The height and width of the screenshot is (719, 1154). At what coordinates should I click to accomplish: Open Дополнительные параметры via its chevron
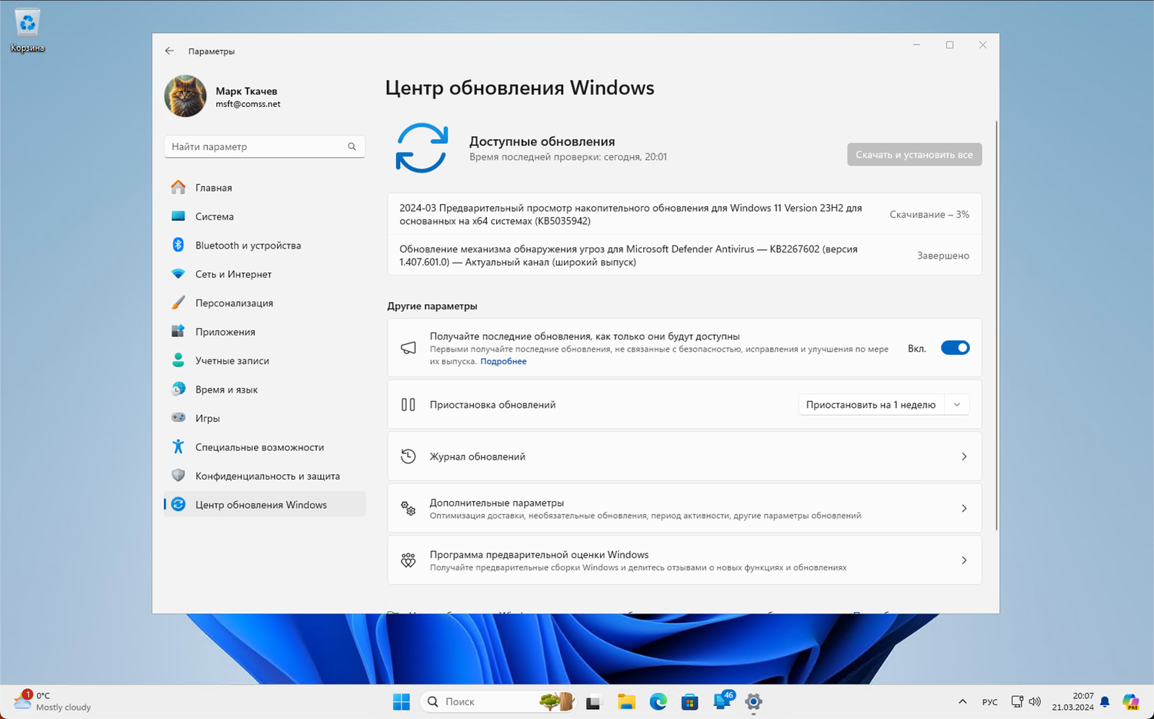click(x=964, y=508)
